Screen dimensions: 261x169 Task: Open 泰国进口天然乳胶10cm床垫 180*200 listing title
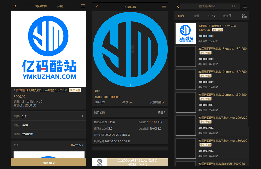[x=222, y=72]
